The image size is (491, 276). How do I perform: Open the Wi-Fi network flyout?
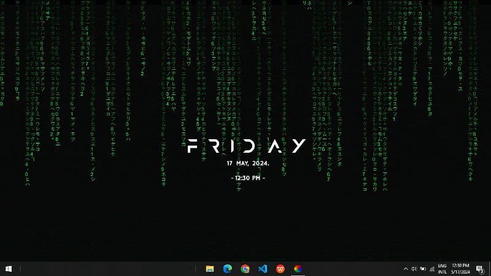point(431,269)
